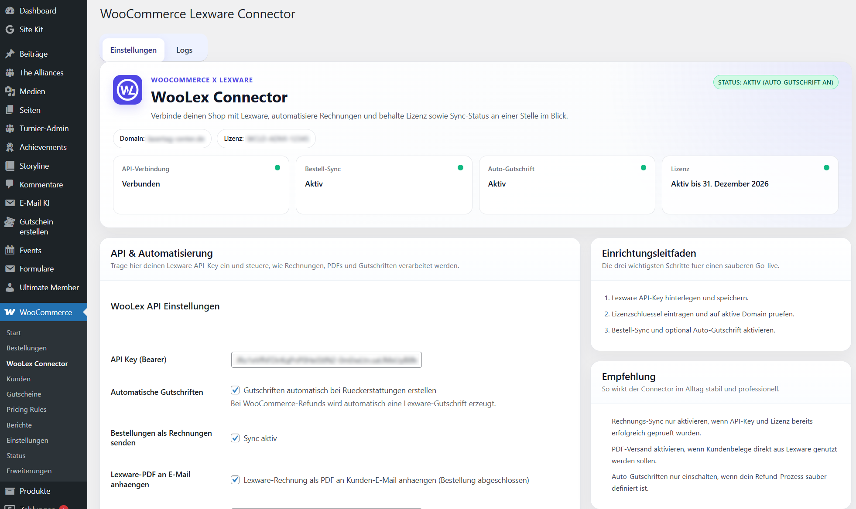Uncheck Lexware-Rechnung als PDF anhaengen

pos(235,480)
